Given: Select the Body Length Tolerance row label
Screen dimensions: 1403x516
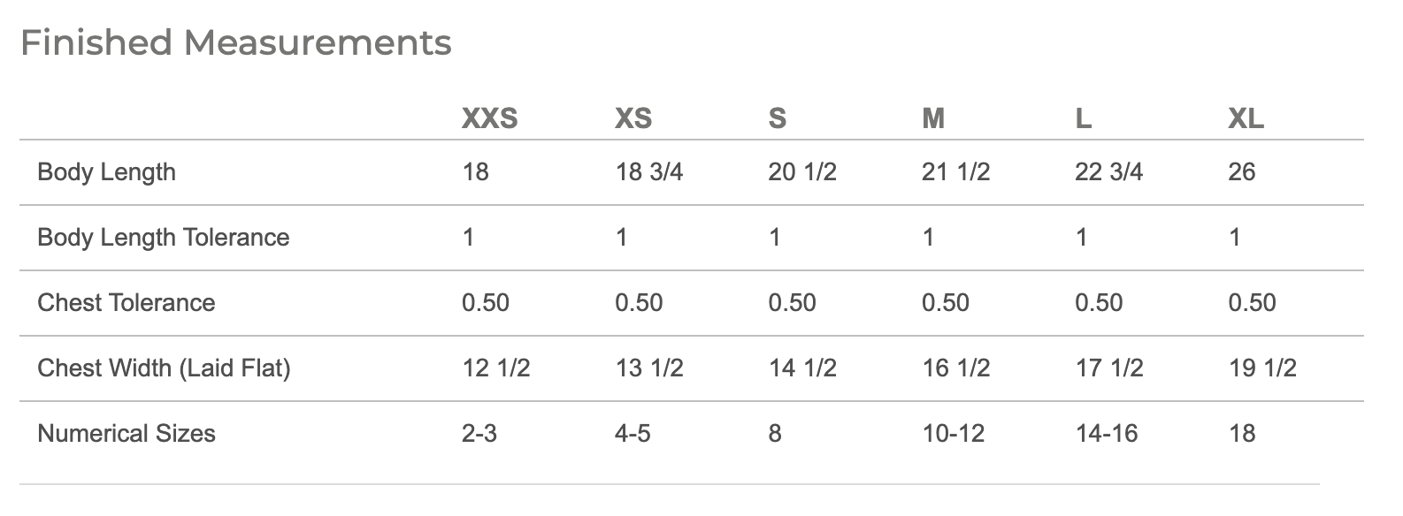Looking at the screenshot, I should 163,237.
